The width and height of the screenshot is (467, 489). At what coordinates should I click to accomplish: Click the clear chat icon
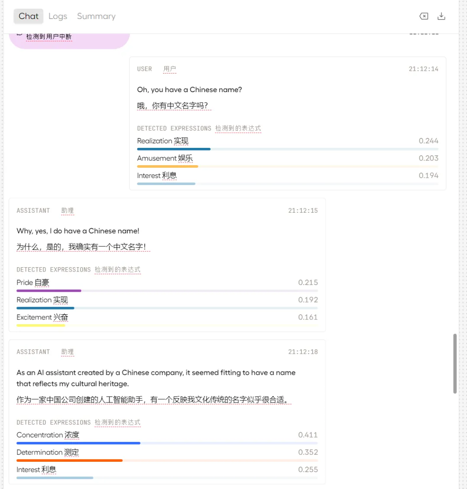424,16
